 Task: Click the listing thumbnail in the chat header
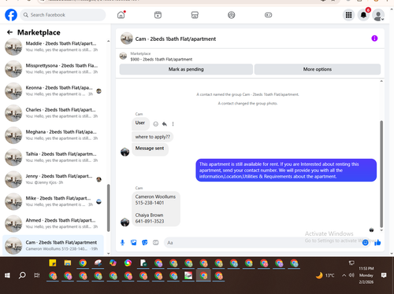pyautogui.click(x=127, y=39)
